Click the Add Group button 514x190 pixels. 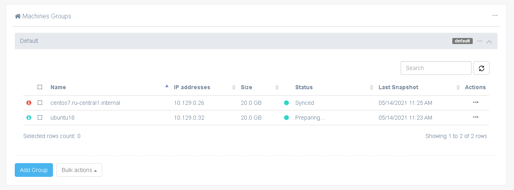[34, 170]
